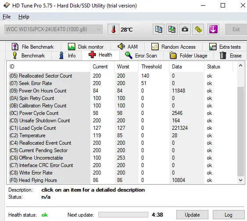Click the Next update progress bar
This screenshot has width=247, height=221.
(x=123, y=214)
